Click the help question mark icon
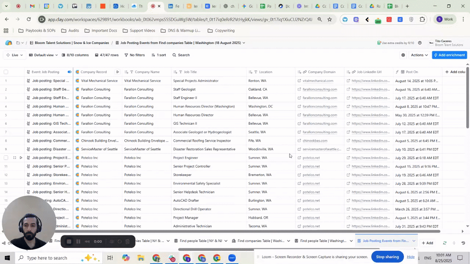Viewport: 470px width, 264px height. pyautogui.click(x=420, y=43)
